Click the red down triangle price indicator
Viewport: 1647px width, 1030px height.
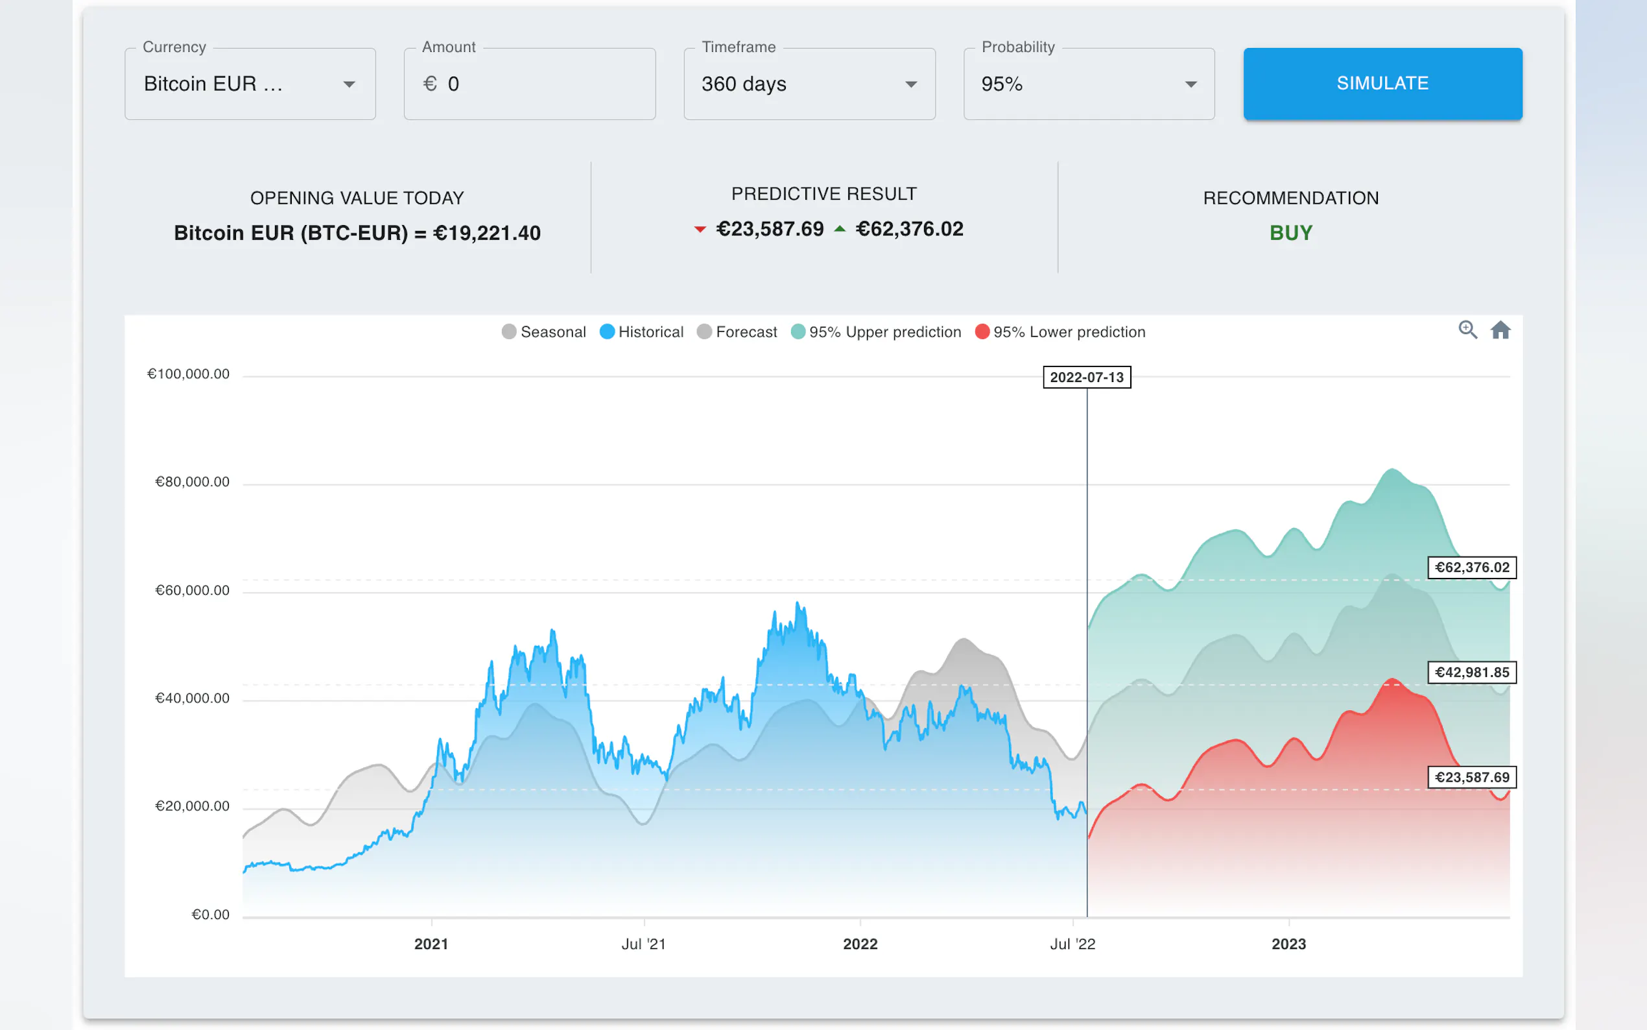pyautogui.click(x=699, y=230)
